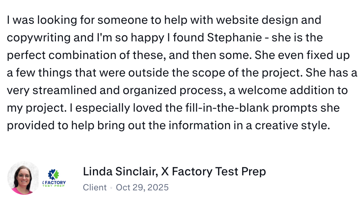Click the Client label under the name
The width and height of the screenshot is (364, 205).
point(95,187)
